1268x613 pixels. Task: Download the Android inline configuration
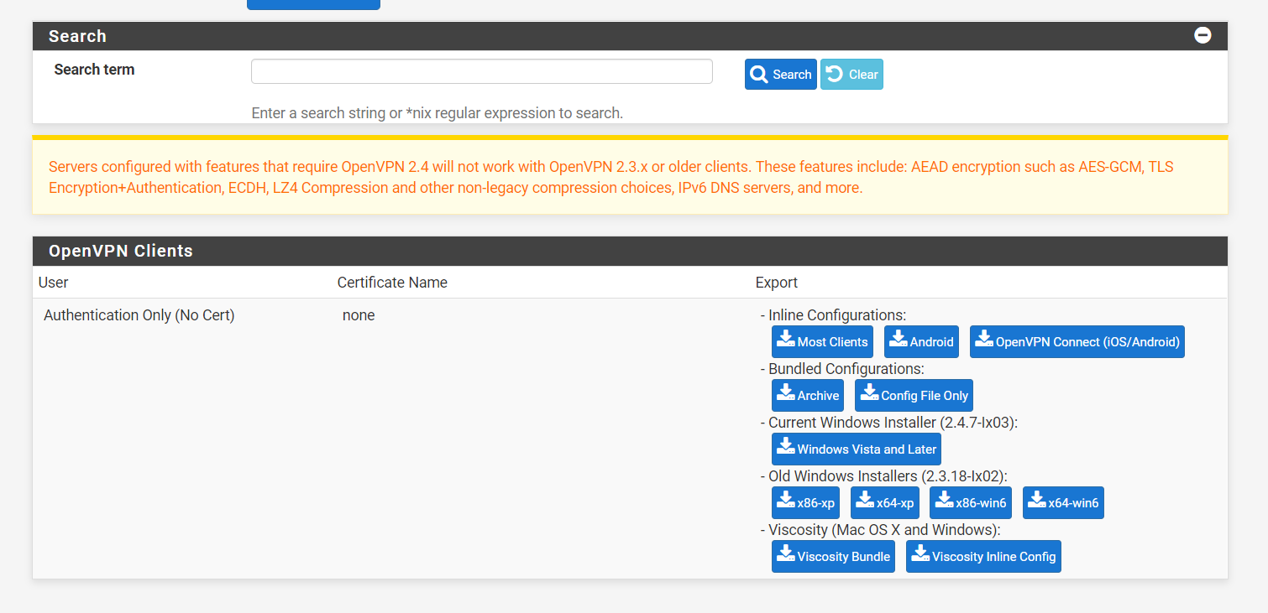[921, 341]
